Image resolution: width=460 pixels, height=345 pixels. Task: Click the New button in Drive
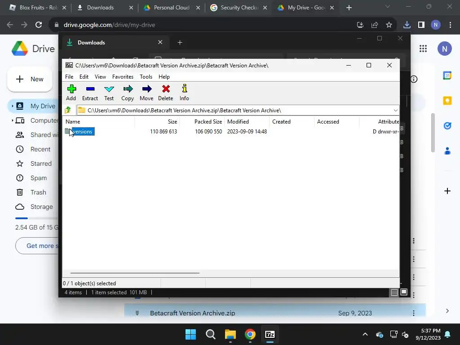pyautogui.click(x=30, y=79)
